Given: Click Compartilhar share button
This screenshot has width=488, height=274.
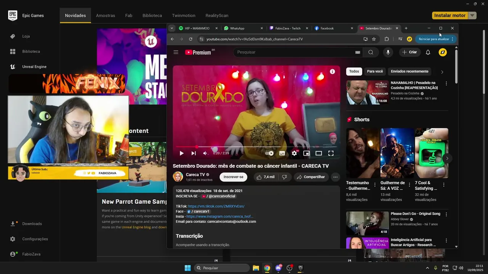Looking at the screenshot, I should click(x=311, y=177).
